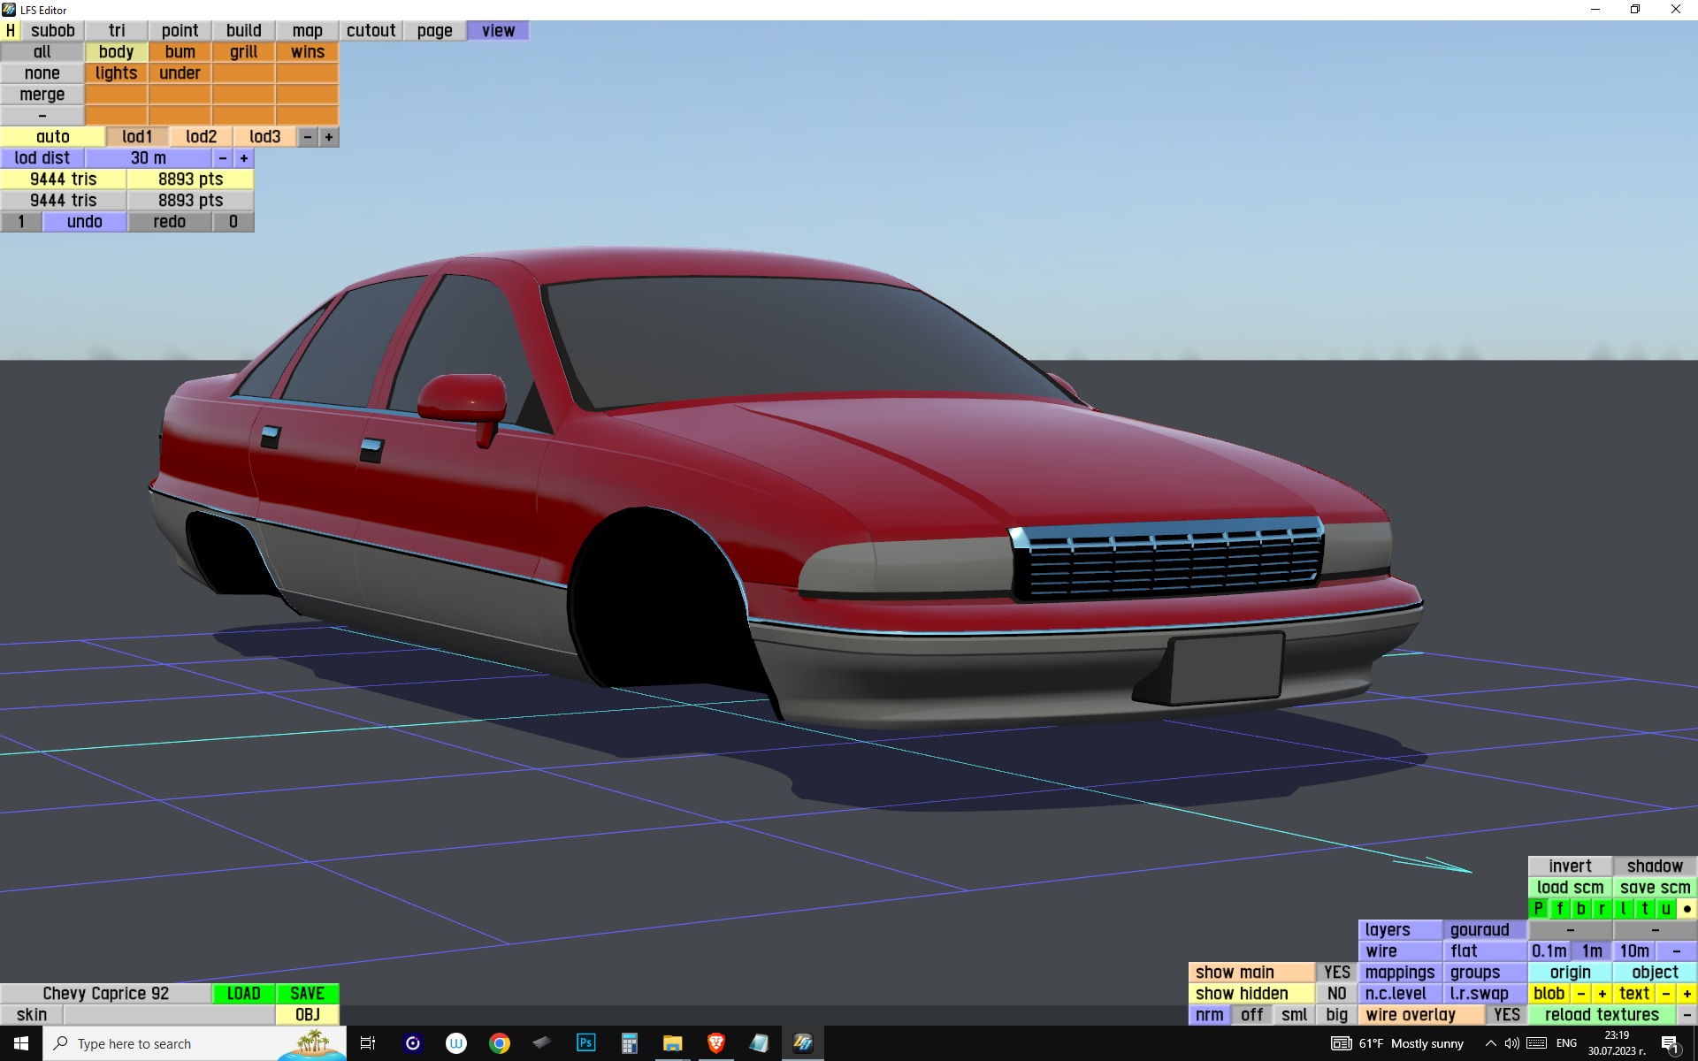
Task: Click the plus next to lod3
Action: tap(329, 137)
